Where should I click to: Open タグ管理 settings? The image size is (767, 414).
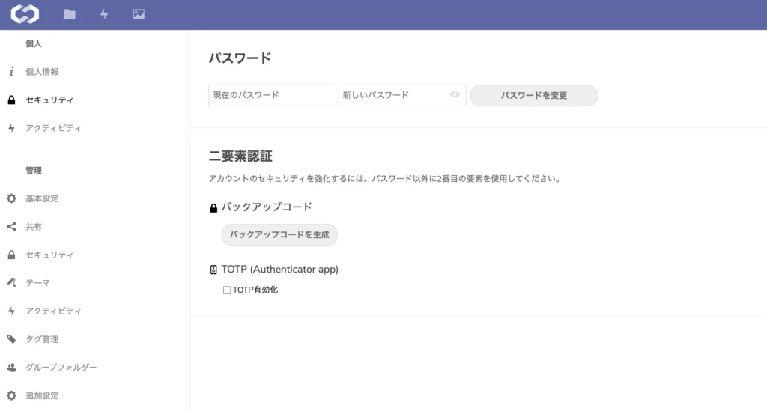(42, 339)
